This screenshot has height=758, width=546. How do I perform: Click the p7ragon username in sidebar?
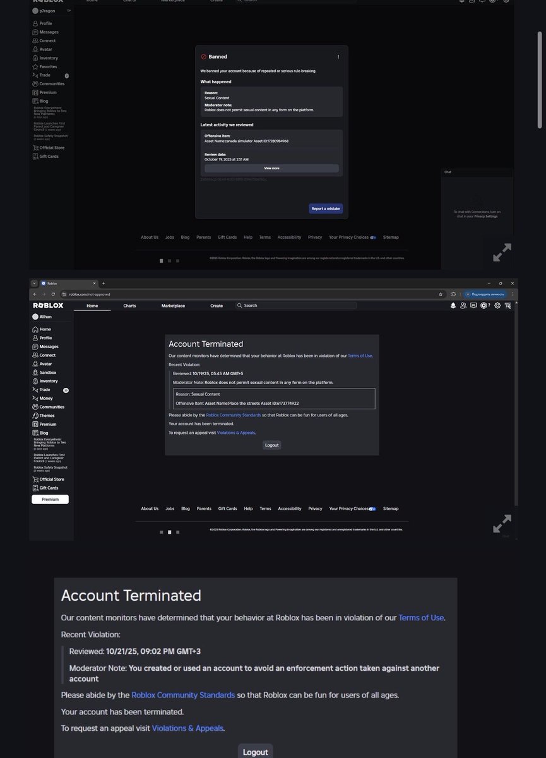(x=49, y=11)
